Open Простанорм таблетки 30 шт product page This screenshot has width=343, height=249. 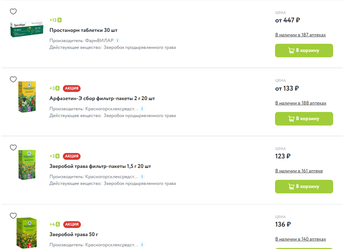pos(84,30)
